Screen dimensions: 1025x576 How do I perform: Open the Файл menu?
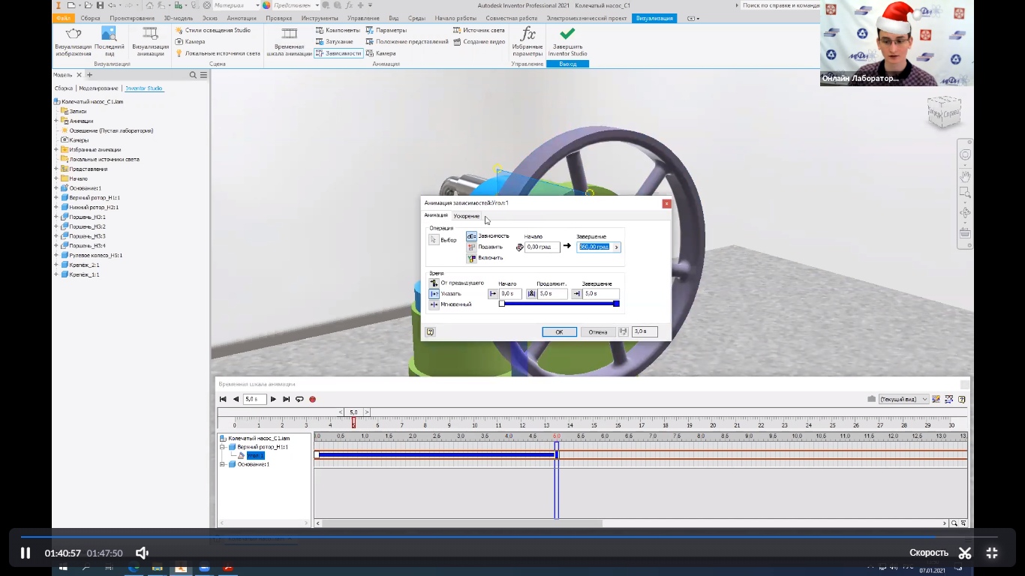[64, 18]
